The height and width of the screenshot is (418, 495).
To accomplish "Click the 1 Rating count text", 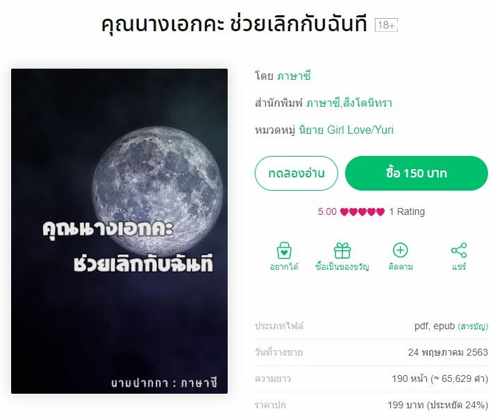I will 407,211.
